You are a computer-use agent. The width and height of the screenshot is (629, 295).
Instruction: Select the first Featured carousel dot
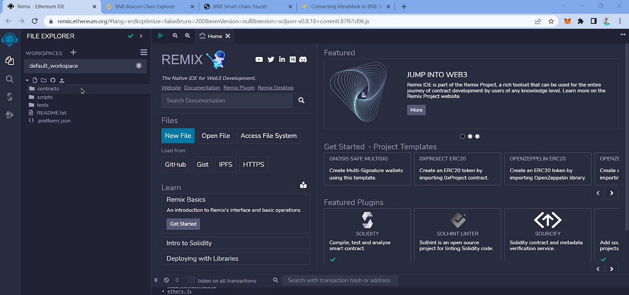coord(462,136)
